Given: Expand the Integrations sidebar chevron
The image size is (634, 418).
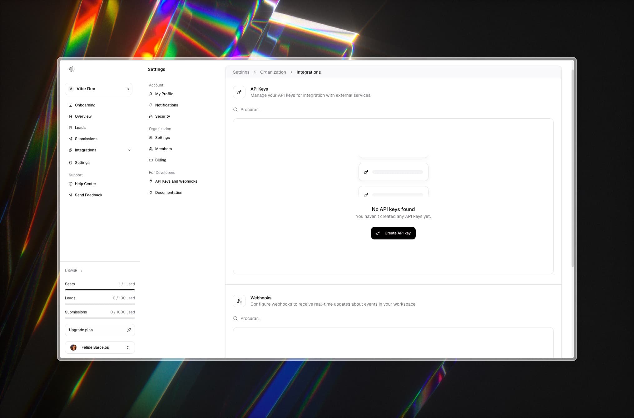Looking at the screenshot, I should tap(129, 150).
